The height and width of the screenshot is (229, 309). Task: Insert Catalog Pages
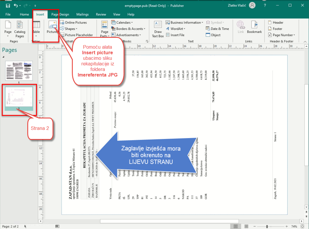coord(20,29)
